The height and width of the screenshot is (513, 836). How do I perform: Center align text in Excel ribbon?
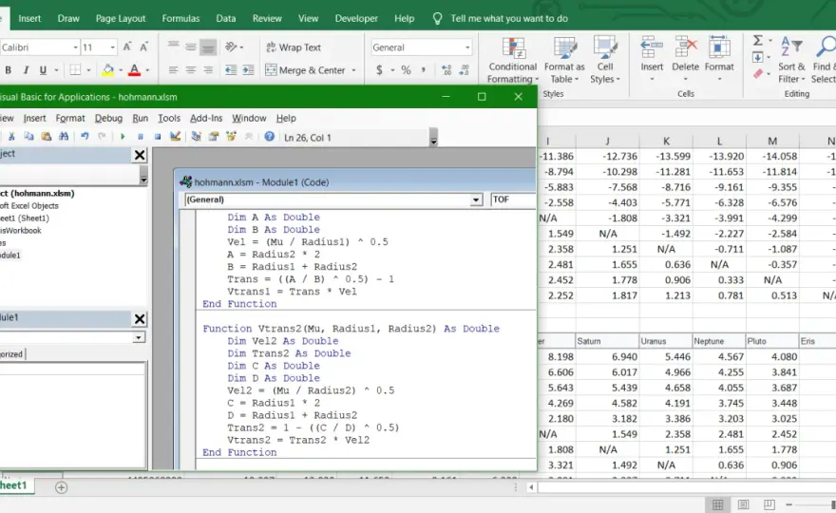190,70
